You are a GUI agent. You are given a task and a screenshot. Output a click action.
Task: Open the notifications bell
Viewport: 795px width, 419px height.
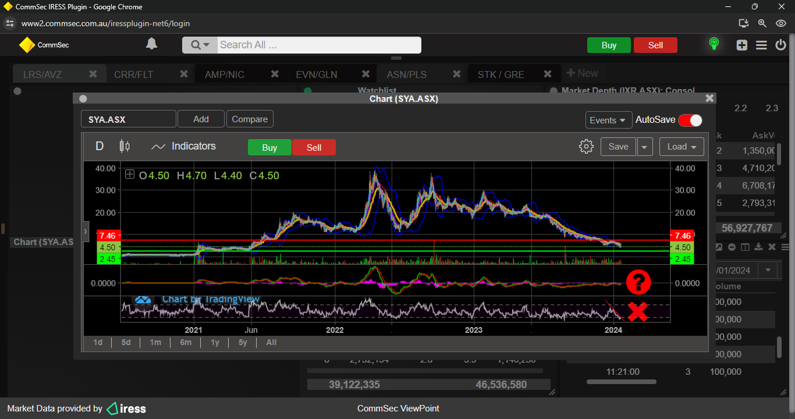(x=151, y=44)
